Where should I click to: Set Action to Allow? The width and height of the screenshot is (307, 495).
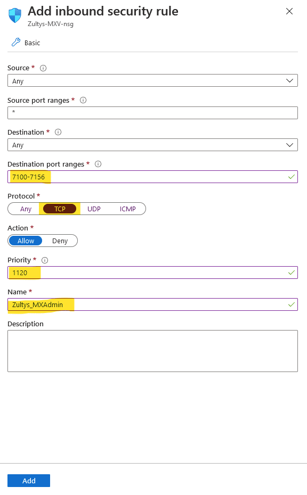[x=26, y=241]
